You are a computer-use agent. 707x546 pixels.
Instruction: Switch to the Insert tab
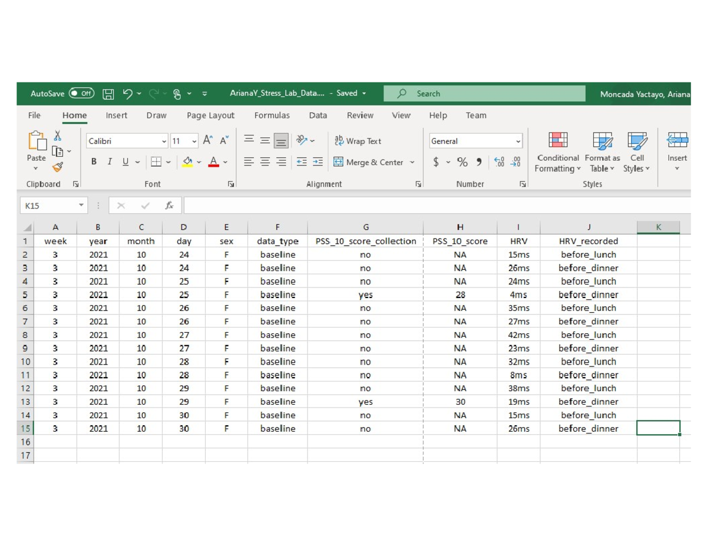tap(116, 115)
